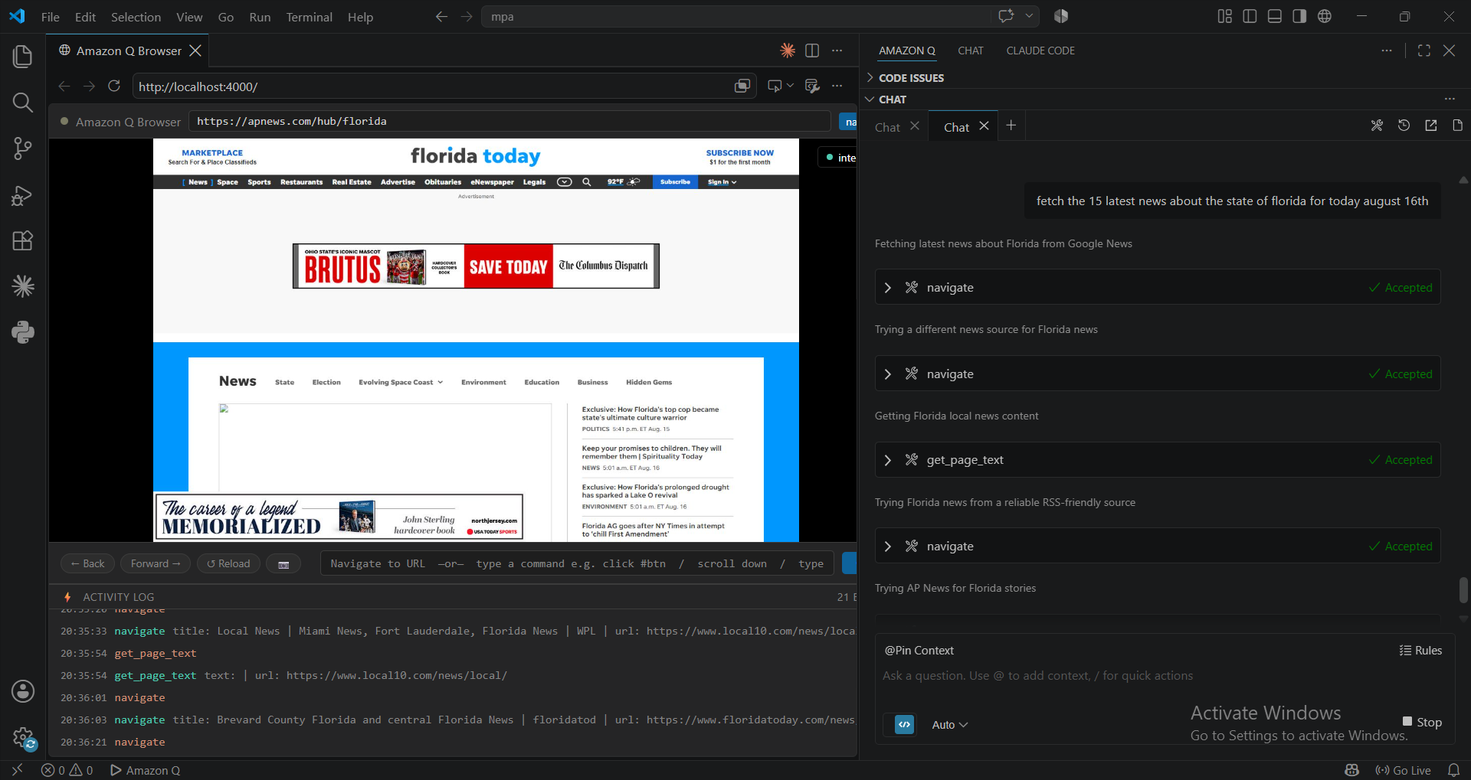
Task: Open the Terminal menu
Action: (x=309, y=17)
